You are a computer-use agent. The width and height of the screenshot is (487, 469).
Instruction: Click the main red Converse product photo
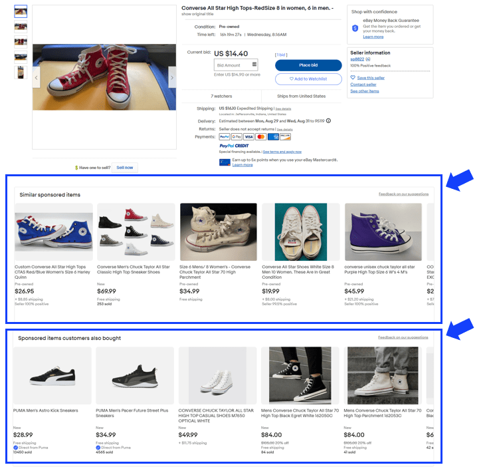[104, 77]
